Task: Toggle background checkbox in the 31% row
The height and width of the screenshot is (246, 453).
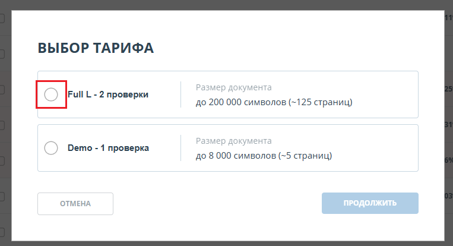Action: coord(2,125)
